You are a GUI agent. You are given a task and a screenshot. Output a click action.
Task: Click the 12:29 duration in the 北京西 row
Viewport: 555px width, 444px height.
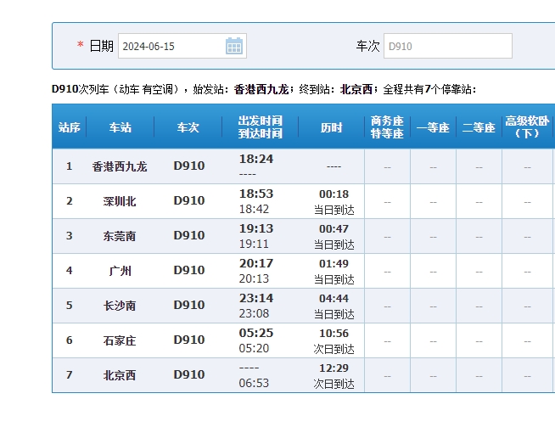[334, 368]
